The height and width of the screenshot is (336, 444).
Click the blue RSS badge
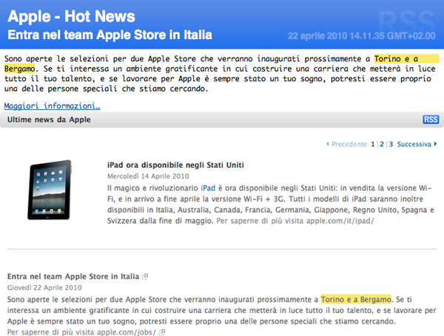tap(430, 120)
